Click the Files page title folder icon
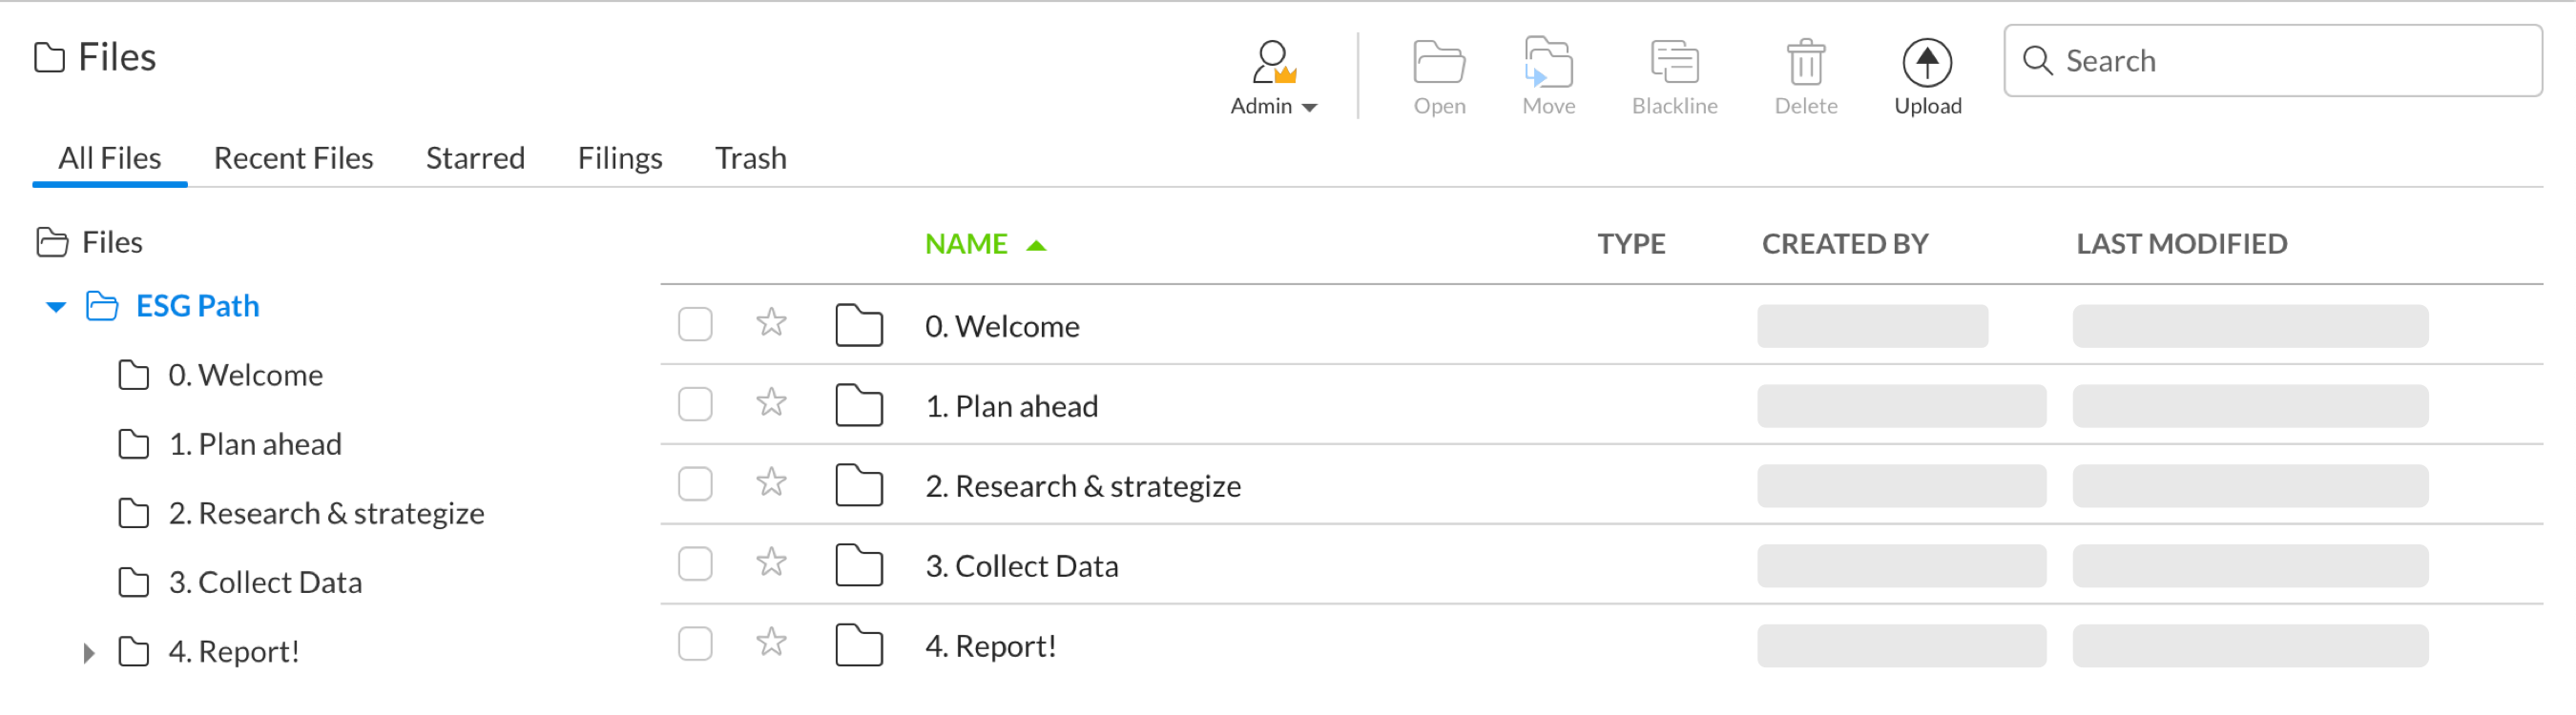Viewport: 2576px width, 715px height. click(49, 58)
